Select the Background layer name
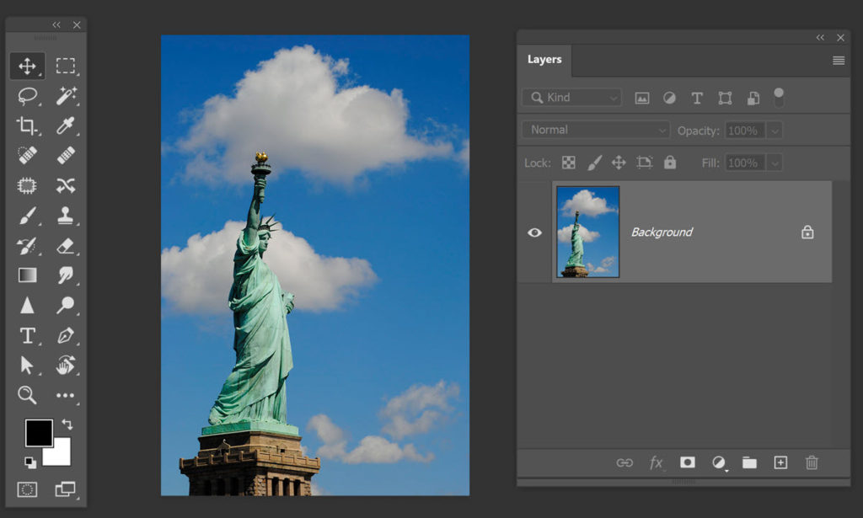The width and height of the screenshot is (863, 518). click(x=662, y=232)
